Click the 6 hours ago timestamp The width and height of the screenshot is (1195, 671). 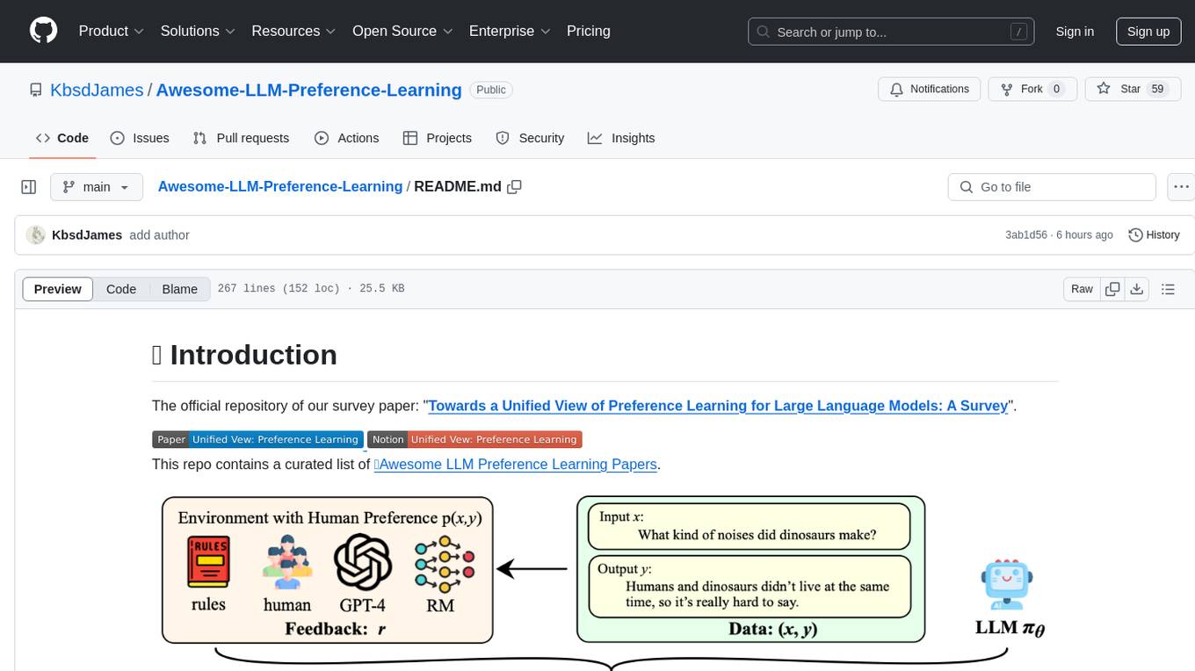point(1083,234)
